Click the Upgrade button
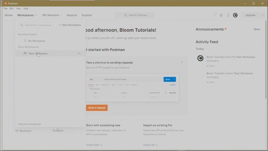Image resolution: width=268 pixels, height=151 pixels. point(250,15)
